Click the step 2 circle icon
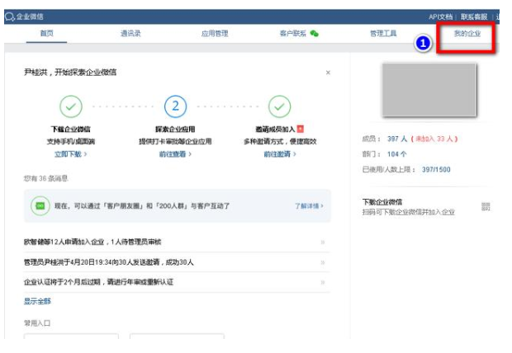 click(175, 106)
